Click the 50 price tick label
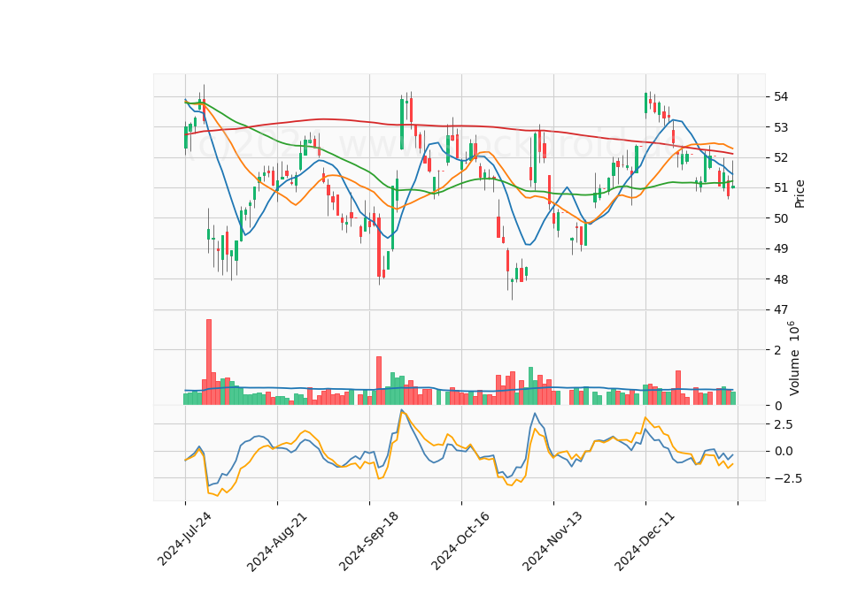This screenshot has width=850, height=610. point(781,218)
